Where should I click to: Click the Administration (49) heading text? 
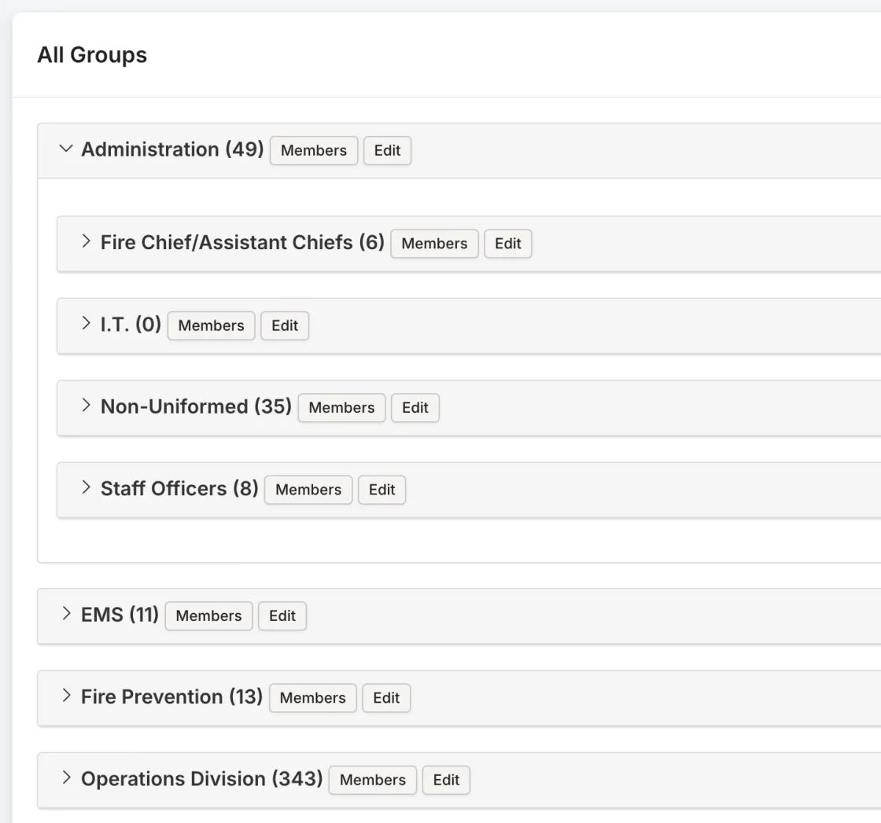(172, 149)
